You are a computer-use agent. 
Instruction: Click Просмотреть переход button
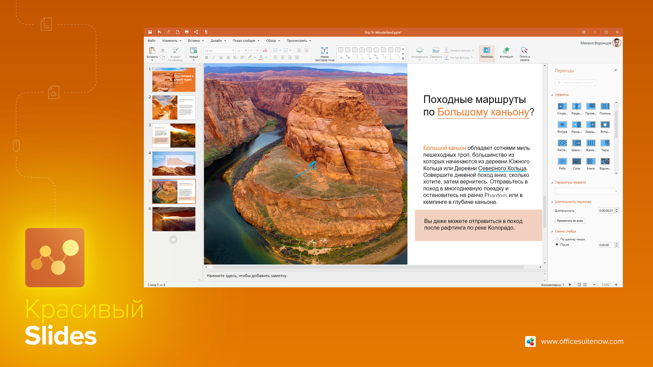(x=575, y=83)
